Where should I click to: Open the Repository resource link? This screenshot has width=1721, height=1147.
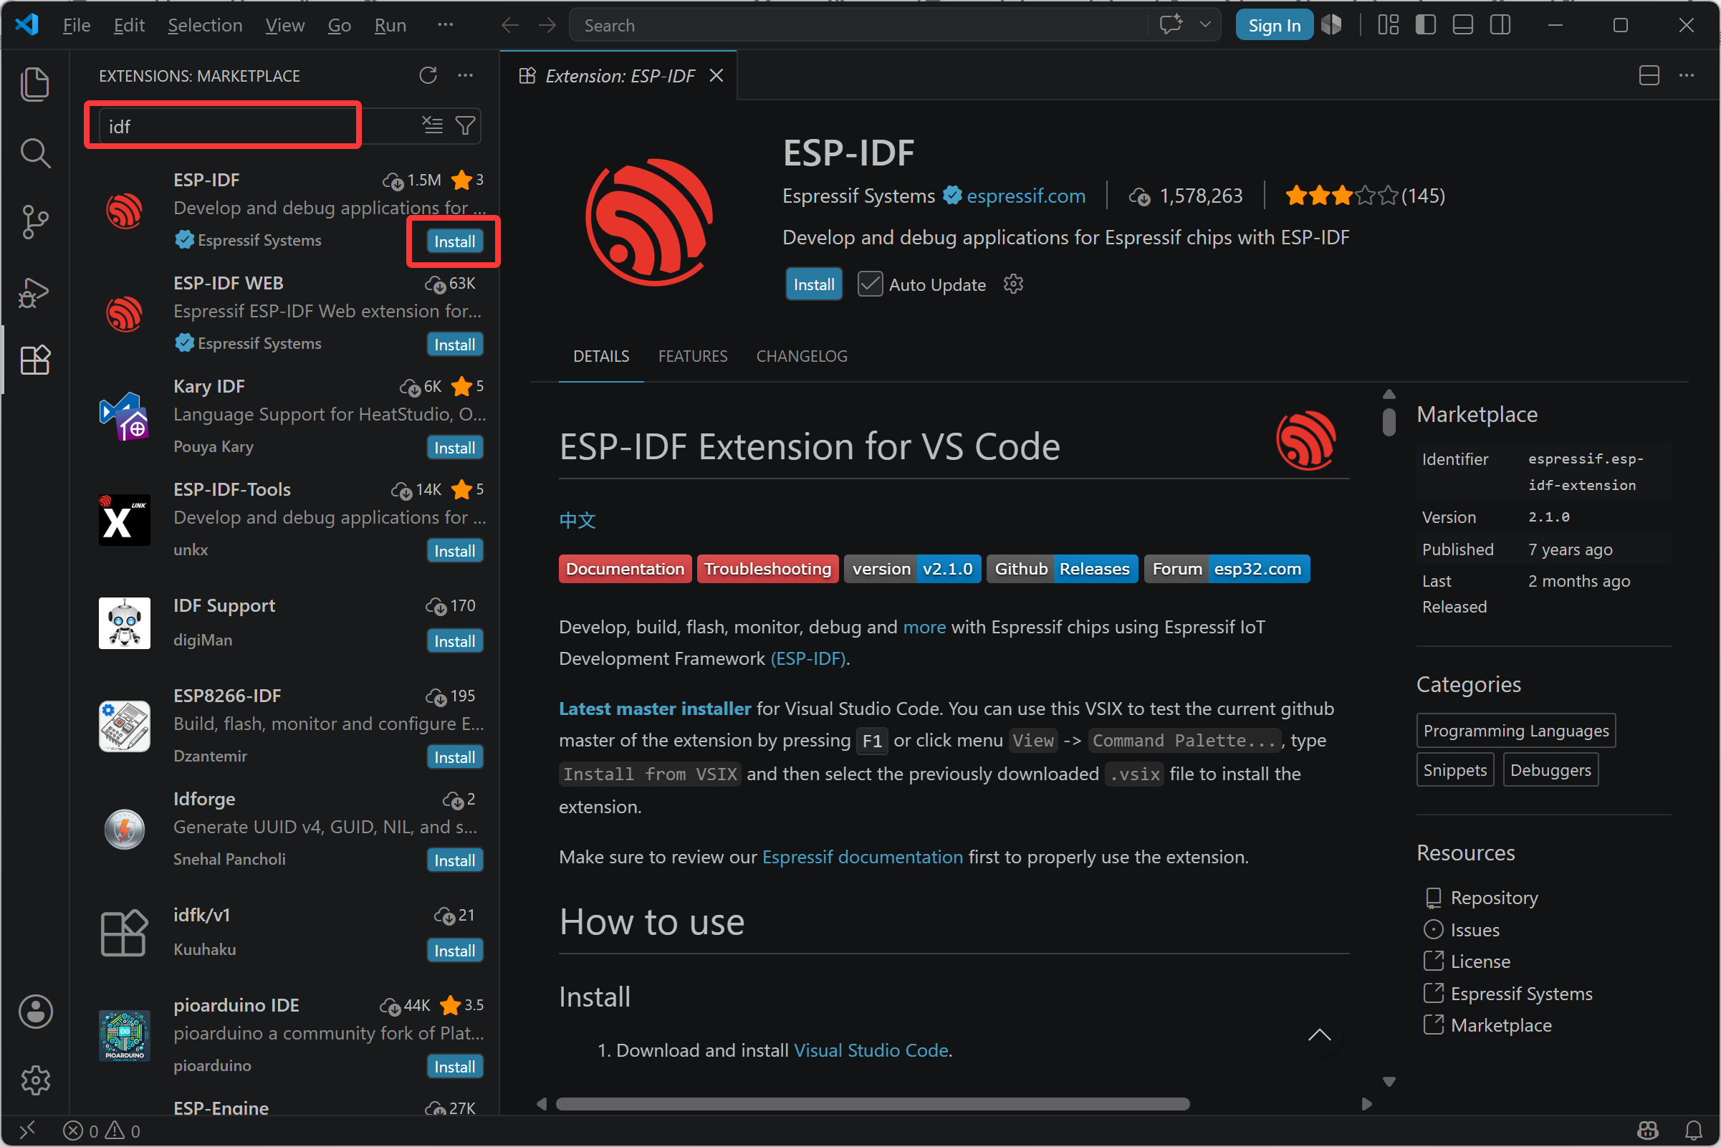(1494, 898)
